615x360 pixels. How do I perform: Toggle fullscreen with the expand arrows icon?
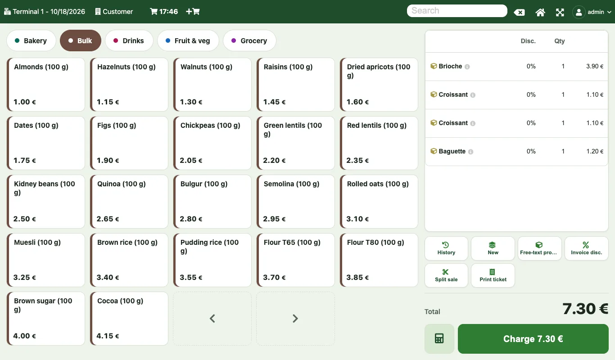click(560, 12)
